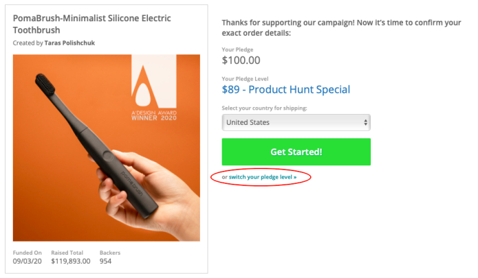Click the $100.00 pledge amount
The height and width of the screenshot is (278, 478).
tap(241, 60)
